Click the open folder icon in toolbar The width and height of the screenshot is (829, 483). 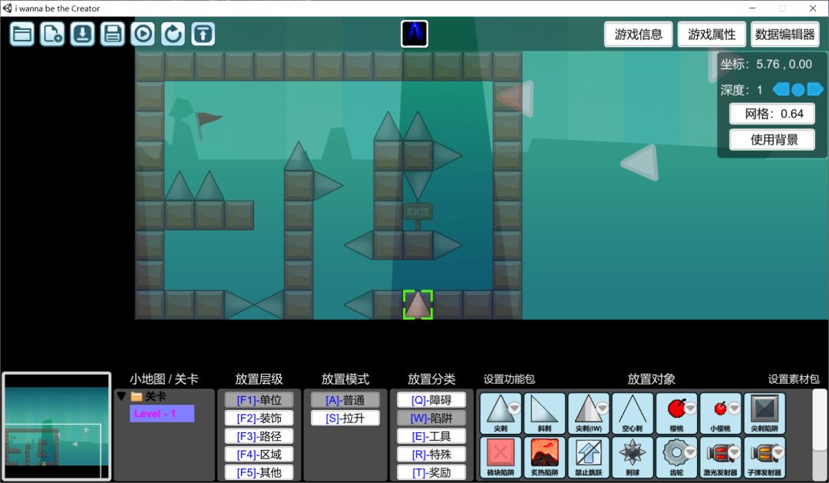22,34
